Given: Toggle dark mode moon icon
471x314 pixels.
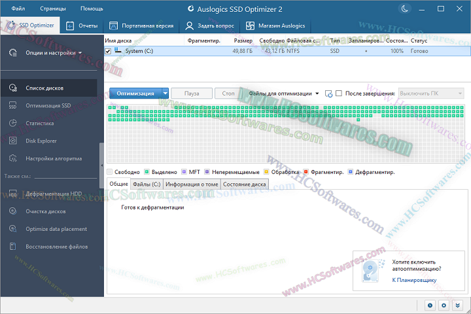Looking at the screenshot, I should tap(404, 9).
